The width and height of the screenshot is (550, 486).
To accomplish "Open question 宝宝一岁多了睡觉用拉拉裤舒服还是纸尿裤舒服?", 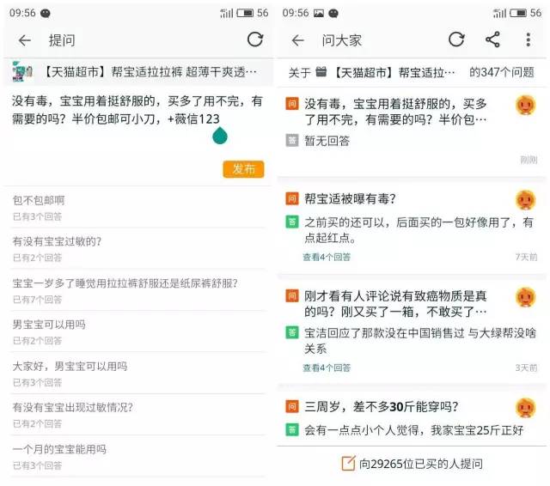I will pyautogui.click(x=137, y=290).
